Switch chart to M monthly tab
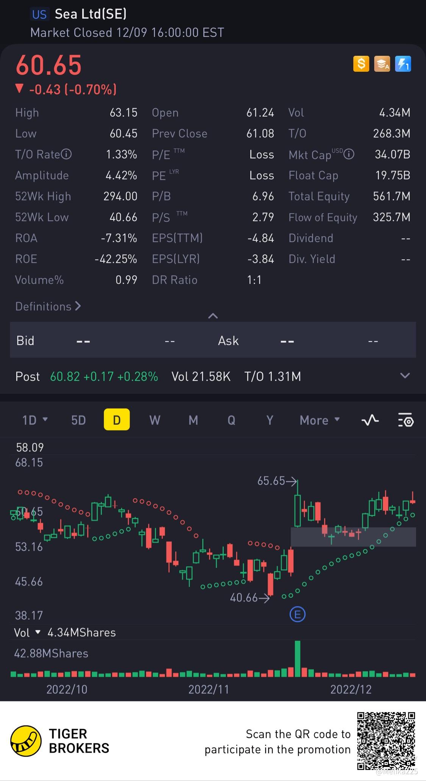426x781 pixels. 193,420
